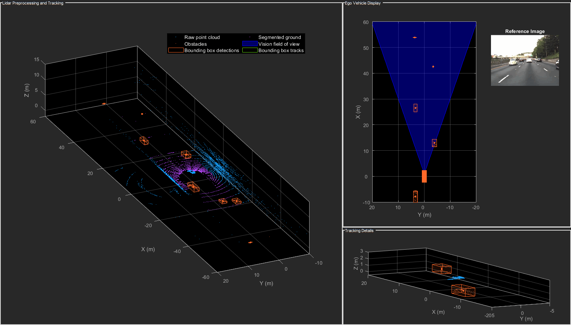Click the tracked box near X 13 in ego display
Image resolution: width=571 pixels, height=325 pixels.
coord(434,143)
